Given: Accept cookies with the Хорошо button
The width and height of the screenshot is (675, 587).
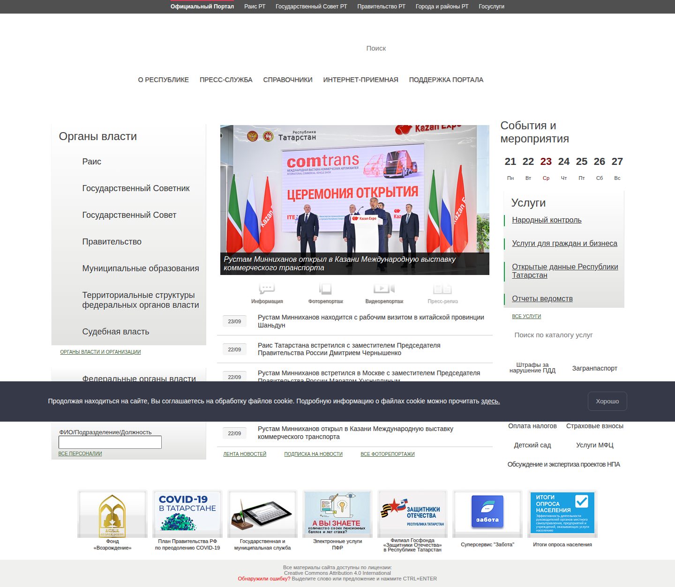Looking at the screenshot, I should [x=607, y=401].
